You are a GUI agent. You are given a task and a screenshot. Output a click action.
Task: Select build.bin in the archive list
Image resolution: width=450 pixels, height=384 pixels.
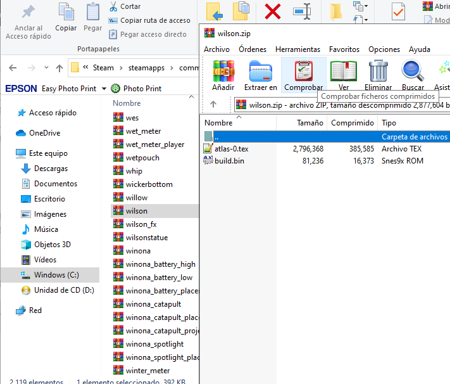(x=228, y=161)
